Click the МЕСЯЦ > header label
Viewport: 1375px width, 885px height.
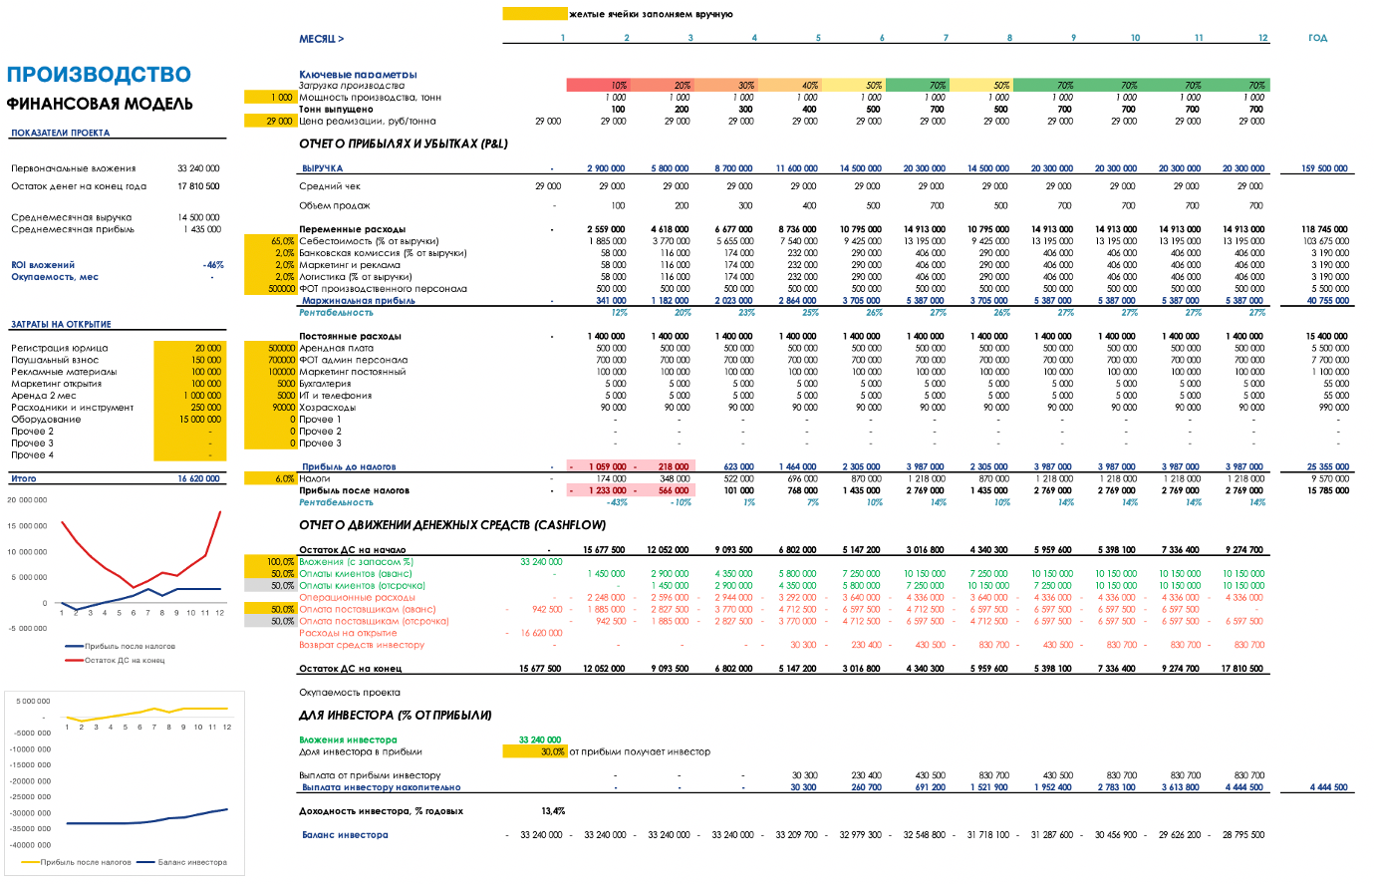tap(322, 39)
